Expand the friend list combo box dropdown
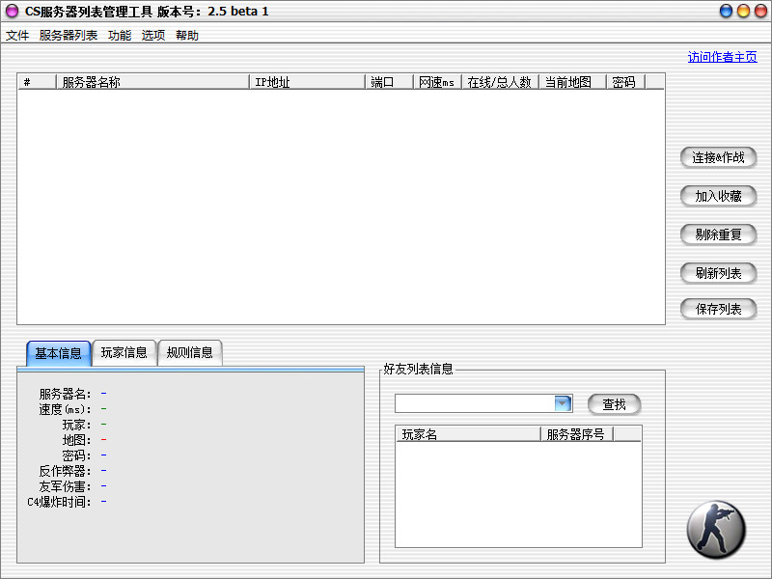The height and width of the screenshot is (579, 772). [x=563, y=403]
